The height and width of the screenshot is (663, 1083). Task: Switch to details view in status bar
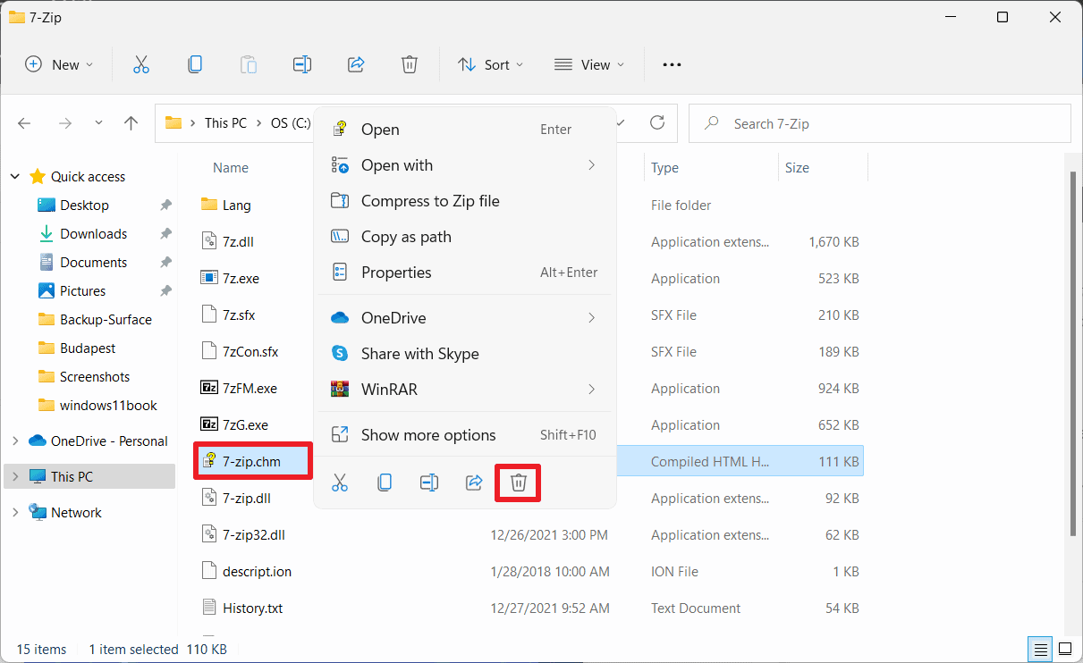pyautogui.click(x=1041, y=649)
